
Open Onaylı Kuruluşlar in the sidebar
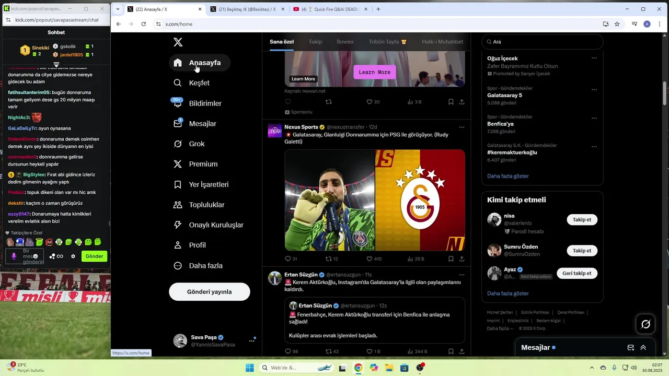209,225
